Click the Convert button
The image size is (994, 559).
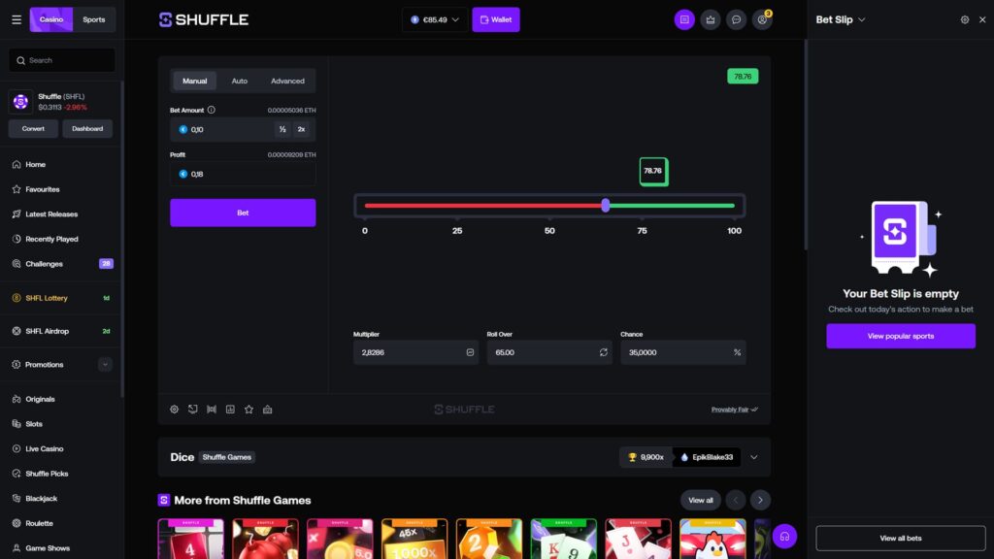[33, 129]
